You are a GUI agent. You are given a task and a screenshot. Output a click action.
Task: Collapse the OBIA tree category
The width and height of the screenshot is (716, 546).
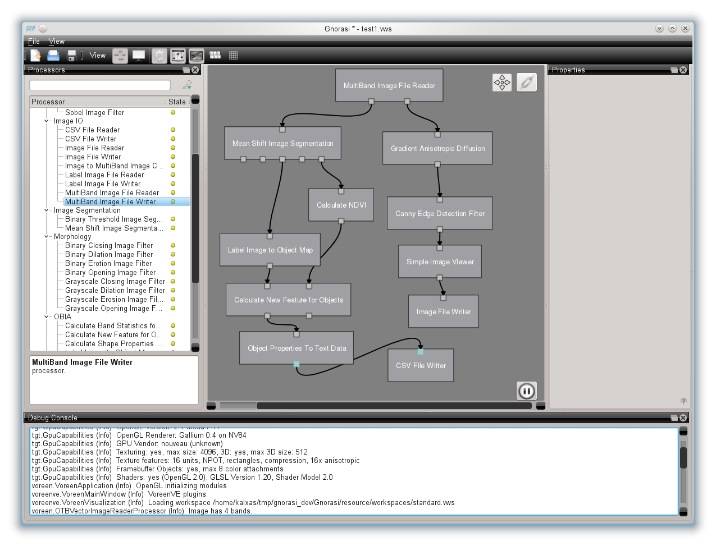coord(47,317)
